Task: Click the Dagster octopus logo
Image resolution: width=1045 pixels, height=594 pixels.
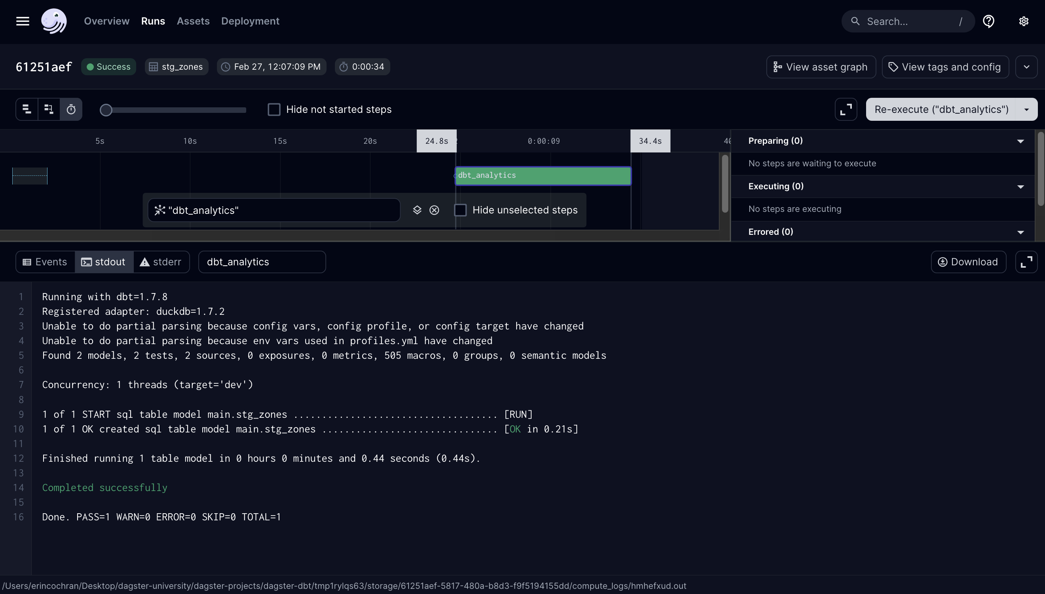Action: click(x=54, y=21)
